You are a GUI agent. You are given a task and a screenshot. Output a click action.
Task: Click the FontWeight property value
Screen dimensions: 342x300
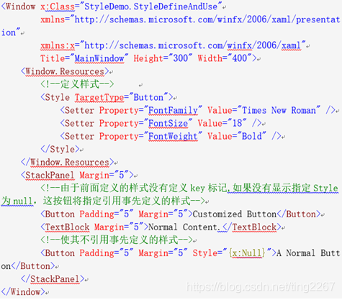click(x=173, y=136)
